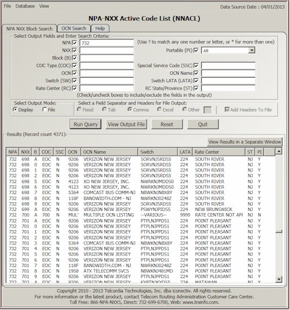
Task: Sort results by OCN Name column header
Action: click(x=110, y=152)
